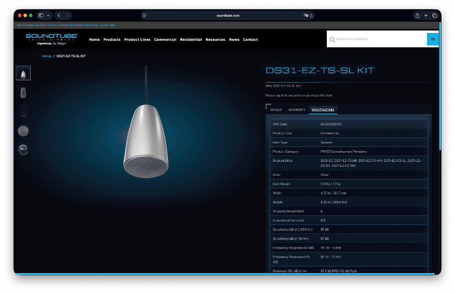Click the free freight banner text
This screenshot has width=455, height=293.
point(65,25)
